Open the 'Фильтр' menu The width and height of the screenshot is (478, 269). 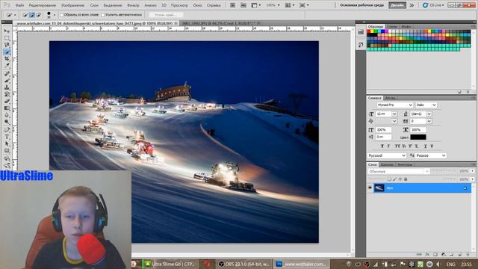(133, 5)
